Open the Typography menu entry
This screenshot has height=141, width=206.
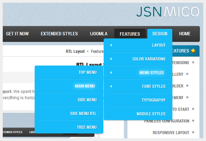click(153, 100)
